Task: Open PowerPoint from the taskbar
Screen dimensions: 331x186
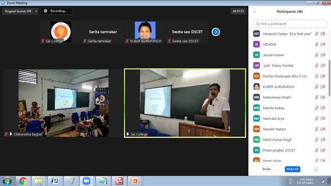Action: click(x=134, y=181)
